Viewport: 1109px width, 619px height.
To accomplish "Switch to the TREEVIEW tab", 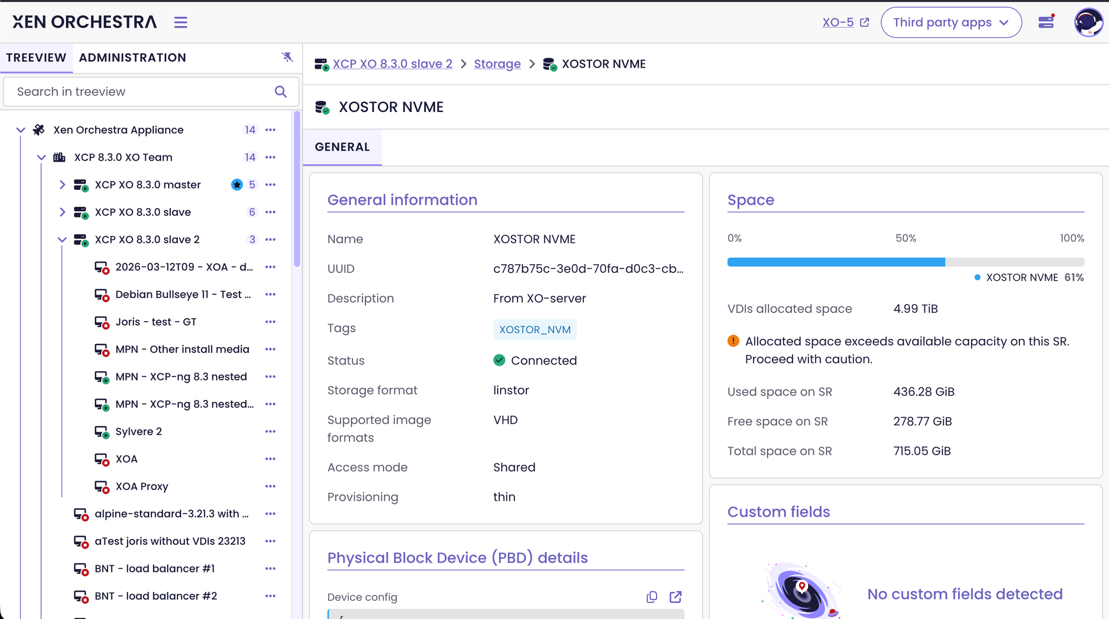I will tap(37, 58).
